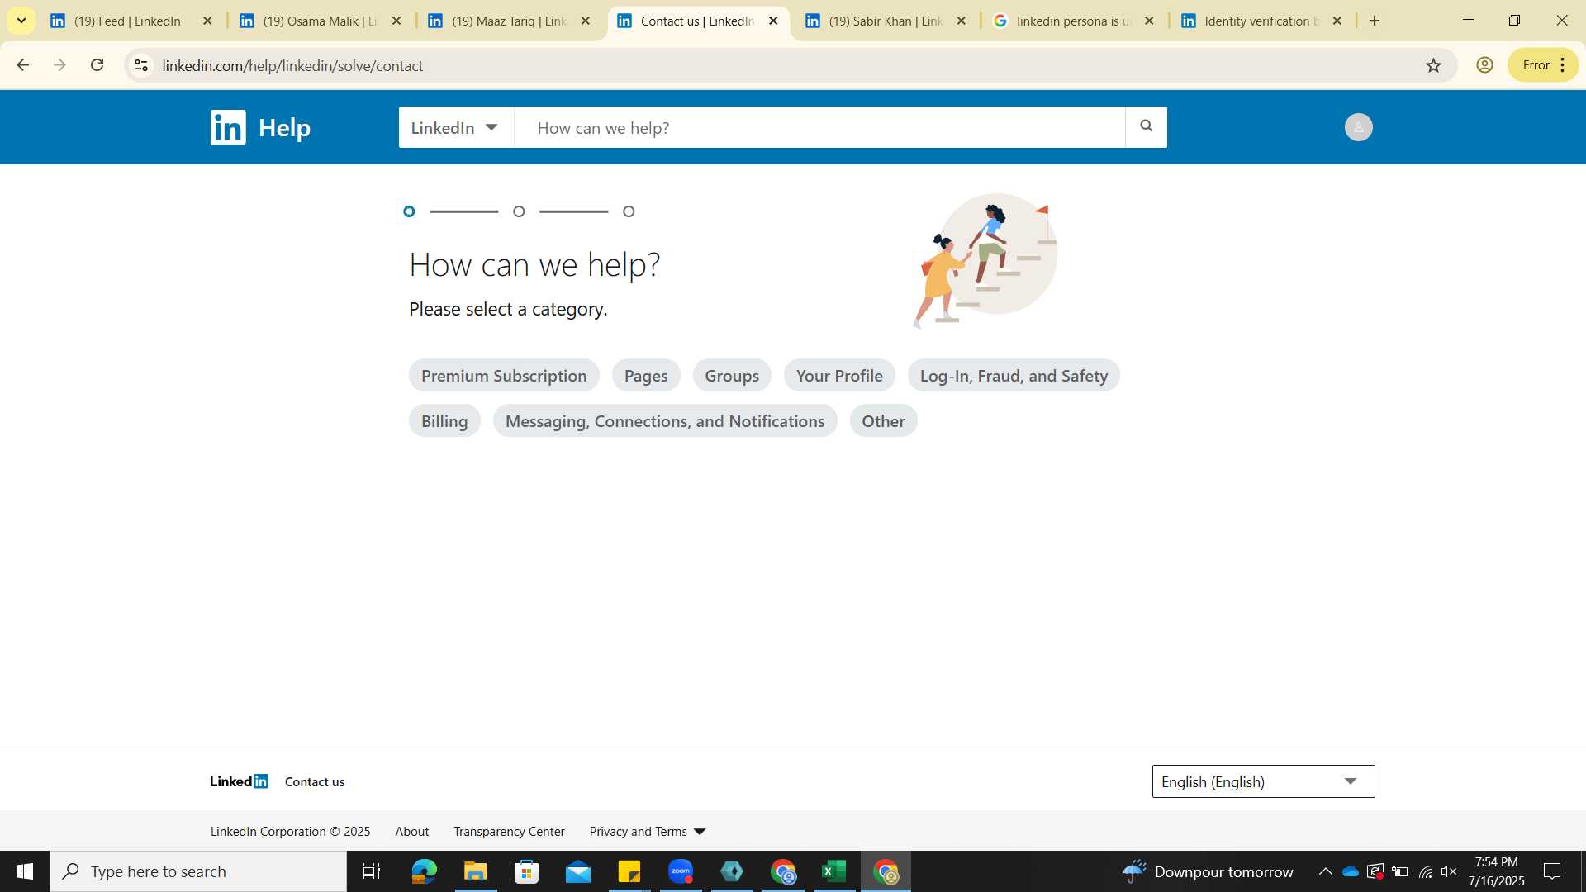Click the search magnifier button in help bar

[x=1146, y=126]
